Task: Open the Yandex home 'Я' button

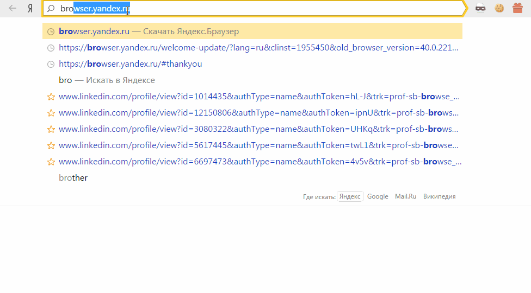Action: pyautogui.click(x=30, y=8)
